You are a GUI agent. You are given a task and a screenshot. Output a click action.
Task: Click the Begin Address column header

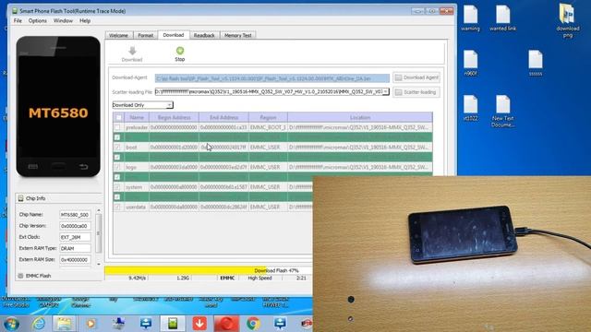pyautogui.click(x=175, y=117)
